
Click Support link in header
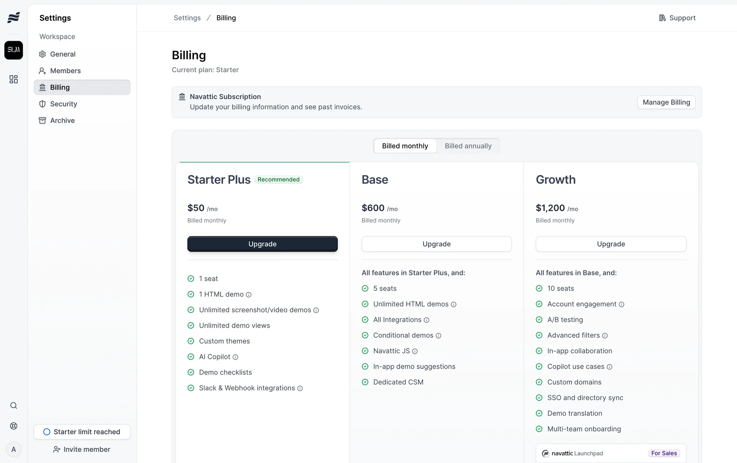pyautogui.click(x=677, y=18)
